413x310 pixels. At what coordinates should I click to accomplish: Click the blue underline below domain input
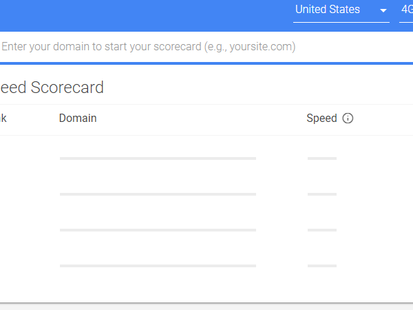pyautogui.click(x=206, y=63)
